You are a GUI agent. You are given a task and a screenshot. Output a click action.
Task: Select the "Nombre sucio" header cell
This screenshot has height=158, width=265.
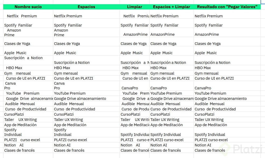click(x=28, y=7)
